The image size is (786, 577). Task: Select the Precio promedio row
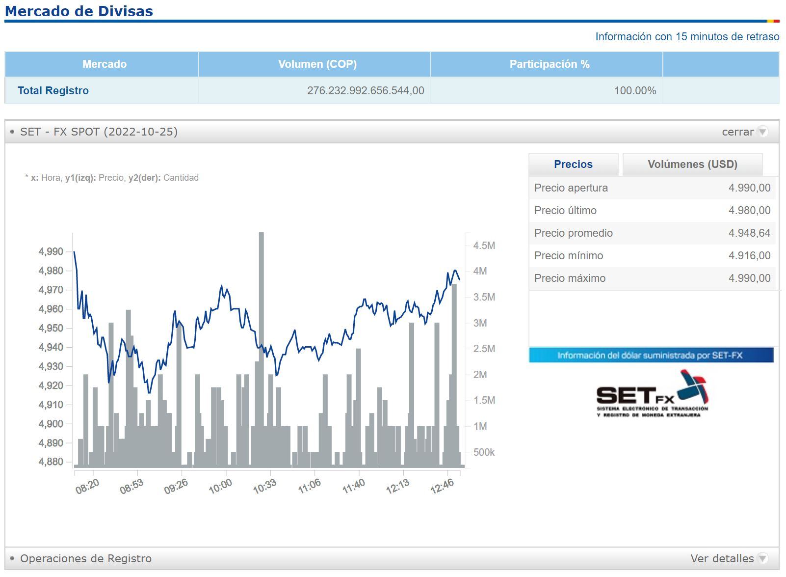[x=652, y=233]
